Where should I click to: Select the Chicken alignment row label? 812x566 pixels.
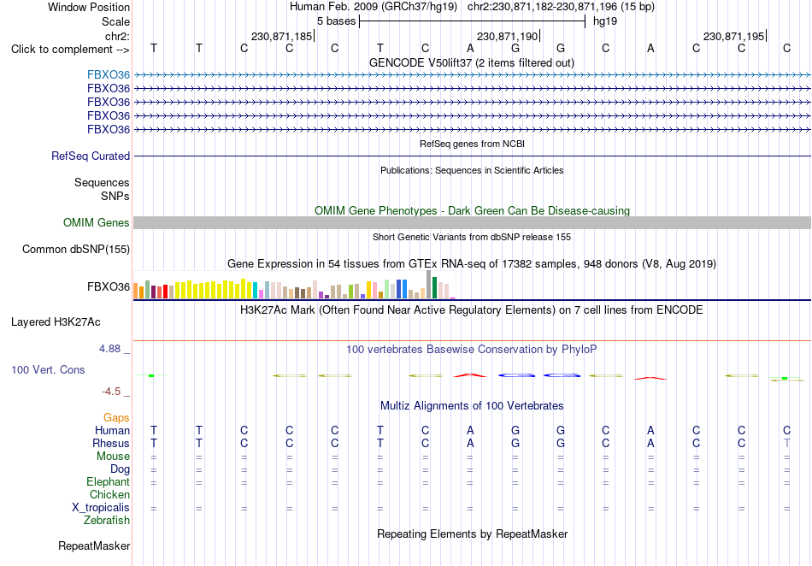109,494
